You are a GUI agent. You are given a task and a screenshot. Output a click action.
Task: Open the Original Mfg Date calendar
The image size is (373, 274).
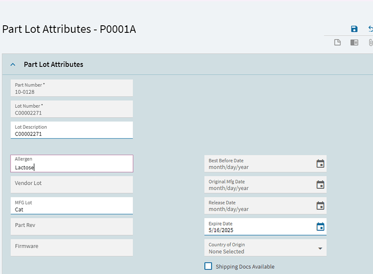(320, 185)
